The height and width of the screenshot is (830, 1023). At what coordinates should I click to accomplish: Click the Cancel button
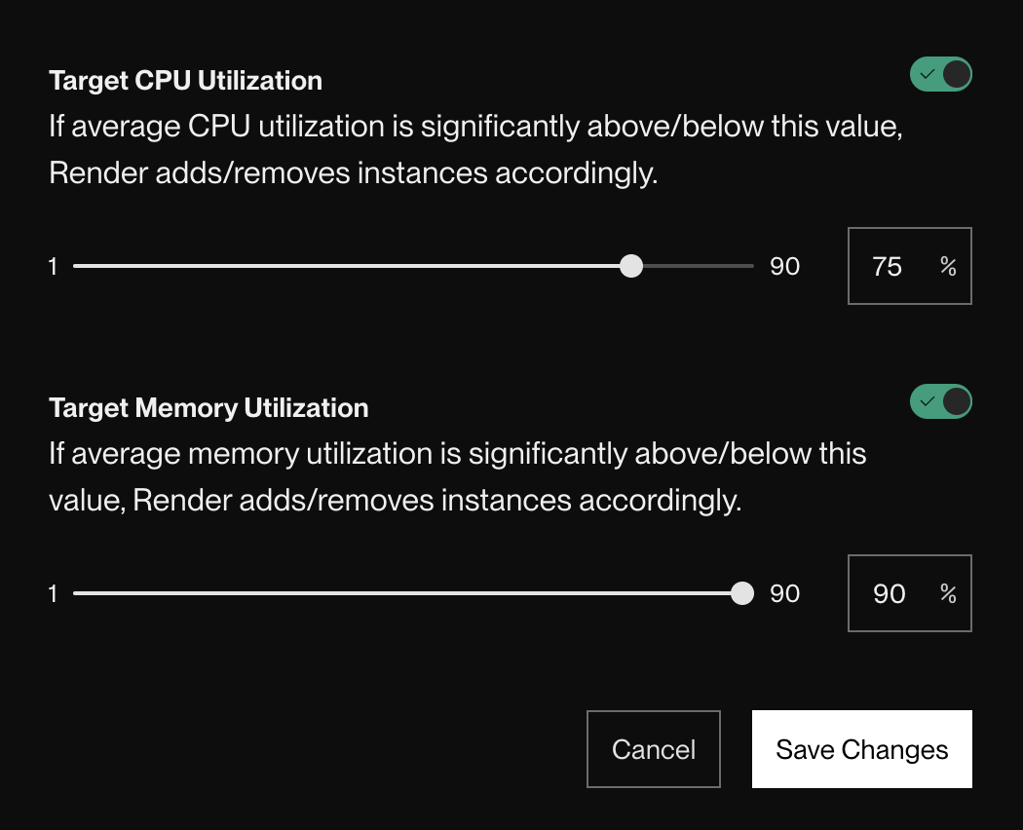(653, 748)
